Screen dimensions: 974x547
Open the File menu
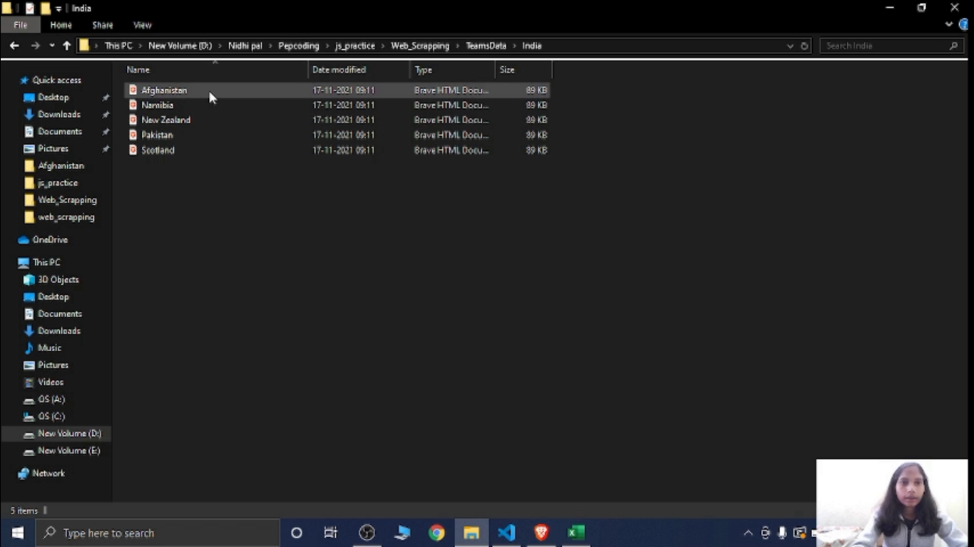[21, 25]
